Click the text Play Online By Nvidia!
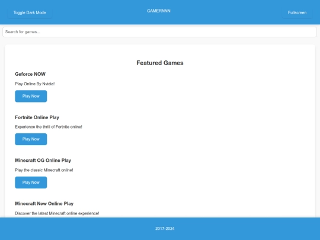 click(x=35, y=84)
